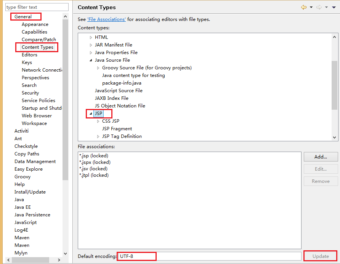Click the Remove button

click(321, 181)
